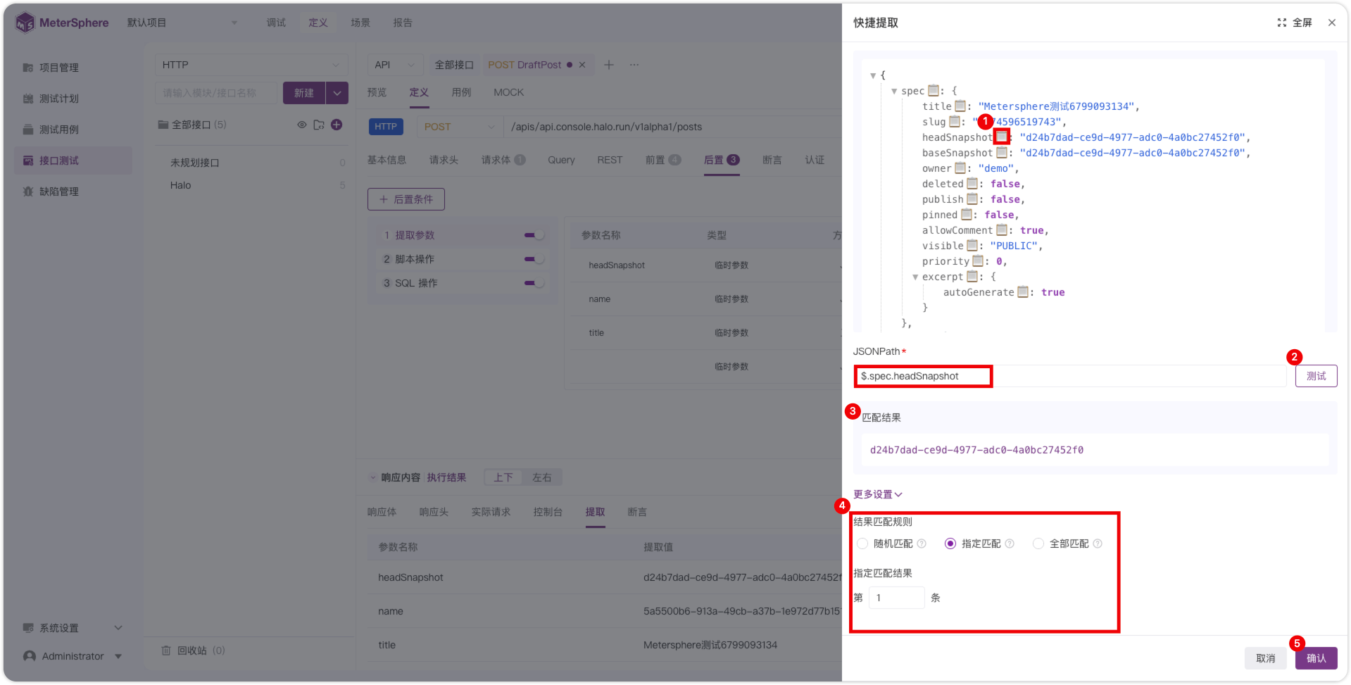Click the copy icon next to spec
1351x685 pixels.
click(x=934, y=90)
